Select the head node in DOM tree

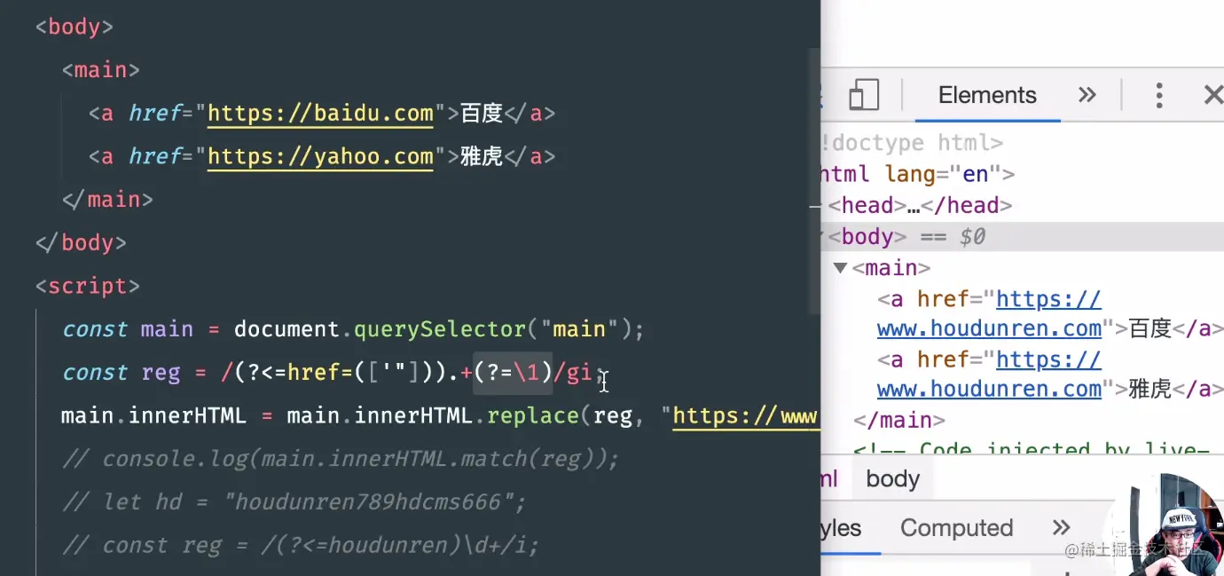click(x=920, y=206)
